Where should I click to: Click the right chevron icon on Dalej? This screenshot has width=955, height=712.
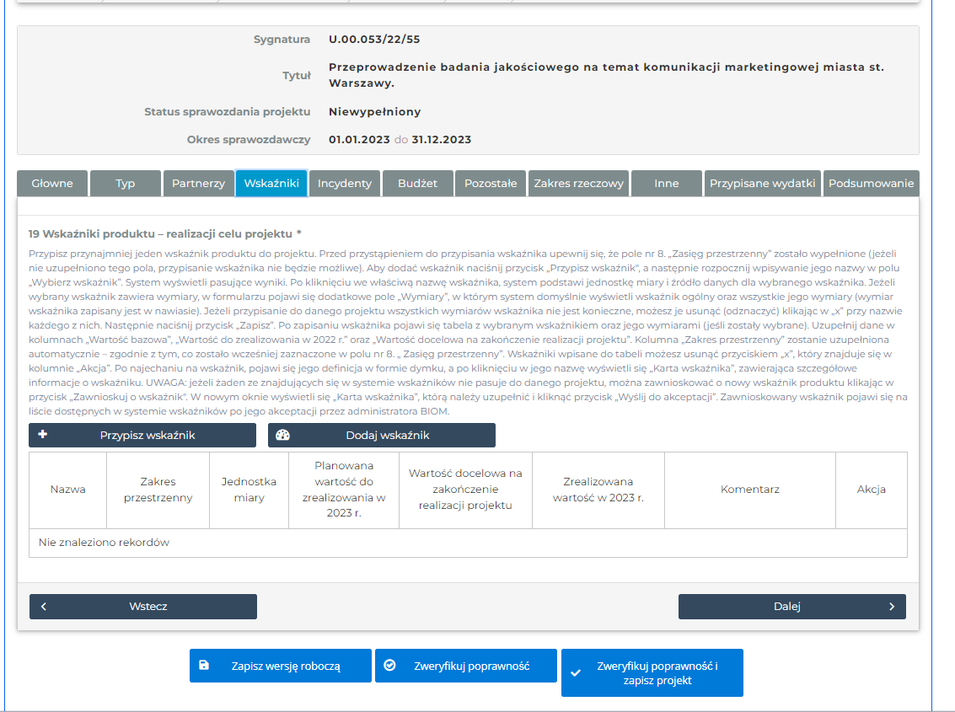coord(892,606)
